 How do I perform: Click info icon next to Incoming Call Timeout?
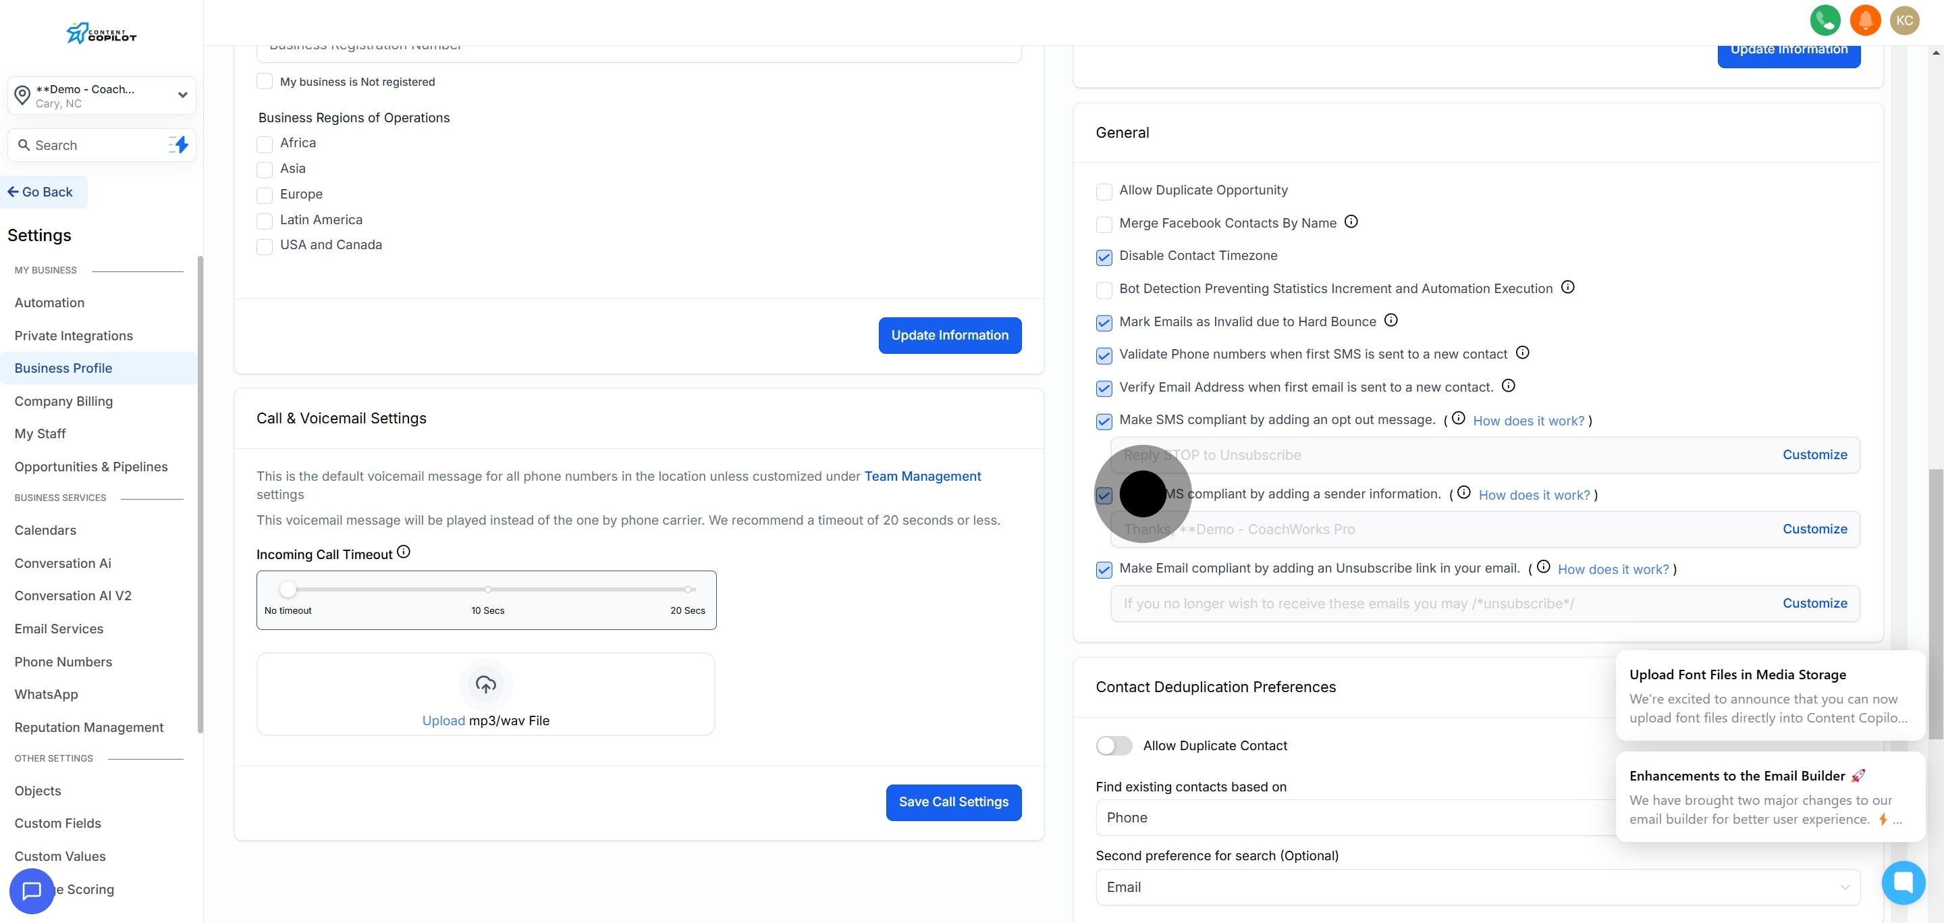[404, 552]
